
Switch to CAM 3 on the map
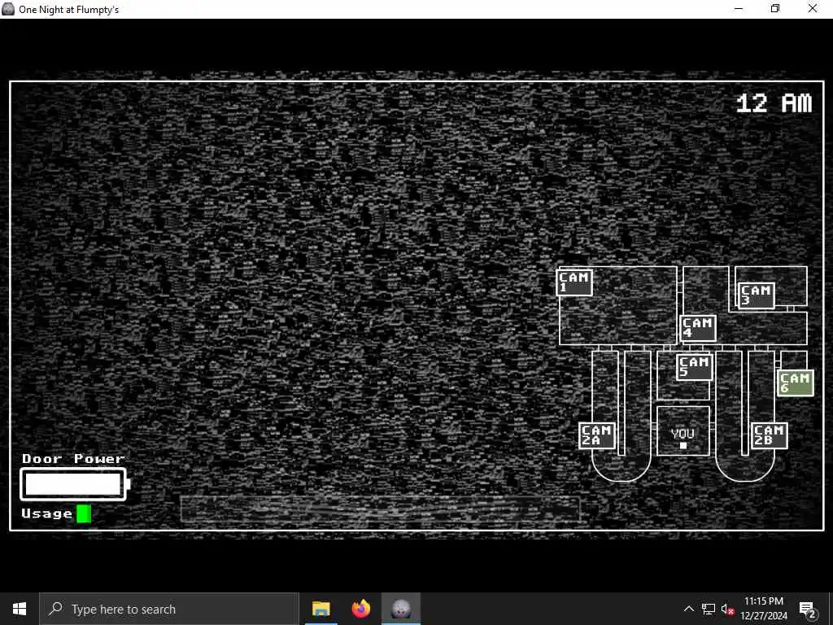(757, 295)
